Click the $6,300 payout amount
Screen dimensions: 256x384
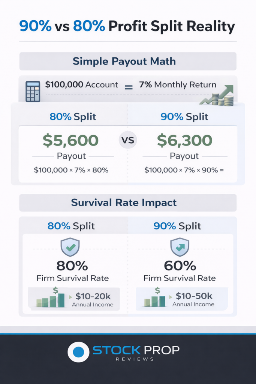[x=185, y=140]
